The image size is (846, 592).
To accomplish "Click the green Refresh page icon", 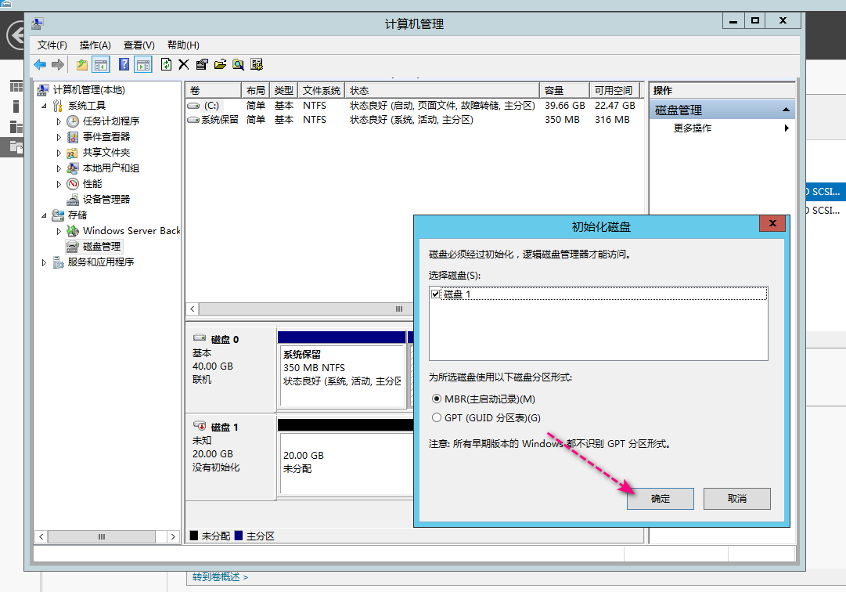I will tap(166, 65).
